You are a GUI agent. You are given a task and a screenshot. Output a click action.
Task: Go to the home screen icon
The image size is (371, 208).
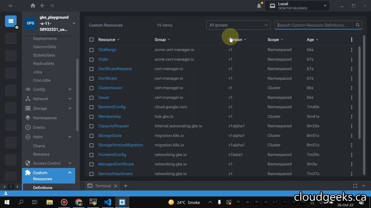(x=33, y=6)
